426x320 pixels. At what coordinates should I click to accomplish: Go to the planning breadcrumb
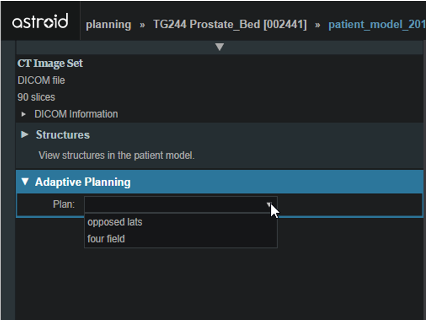pos(108,25)
